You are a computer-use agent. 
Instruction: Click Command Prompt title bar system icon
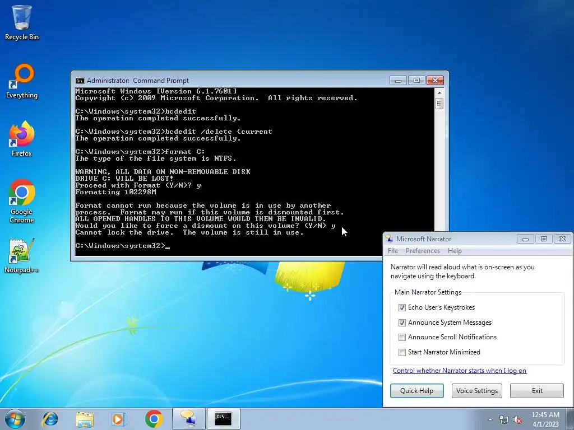pyautogui.click(x=80, y=81)
